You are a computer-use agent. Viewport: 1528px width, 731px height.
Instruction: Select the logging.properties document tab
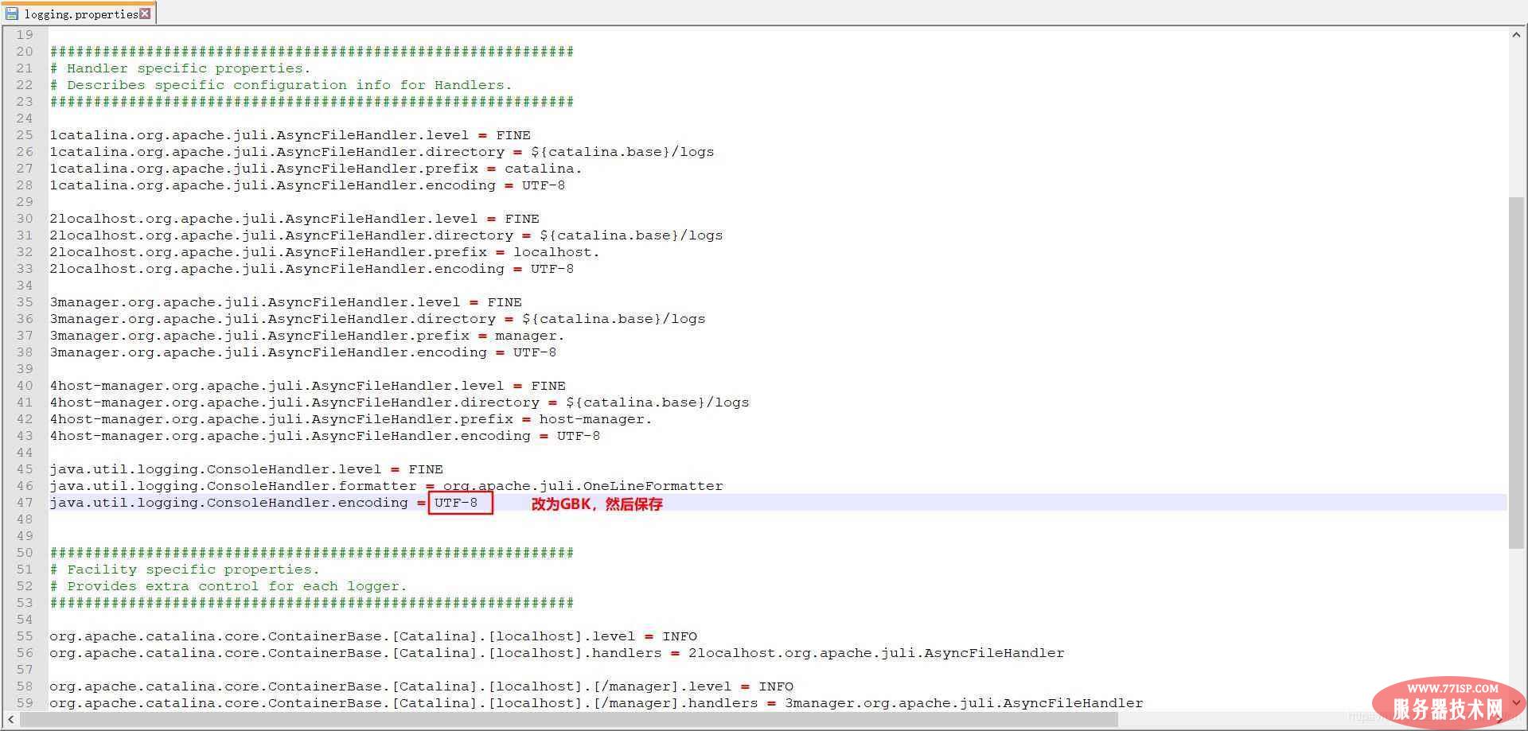pos(78,14)
